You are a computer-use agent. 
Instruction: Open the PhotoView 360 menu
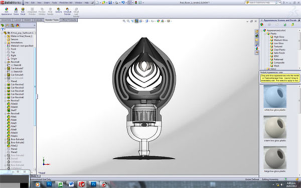pyautogui.click(x=66, y=2)
